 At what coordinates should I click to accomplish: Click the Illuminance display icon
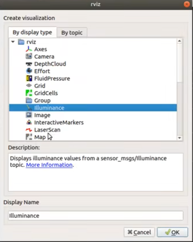29,108
